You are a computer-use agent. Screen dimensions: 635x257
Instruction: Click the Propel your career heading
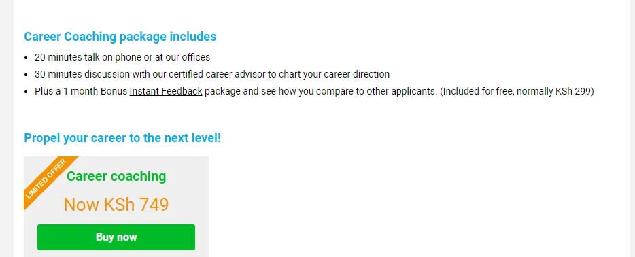(x=122, y=138)
